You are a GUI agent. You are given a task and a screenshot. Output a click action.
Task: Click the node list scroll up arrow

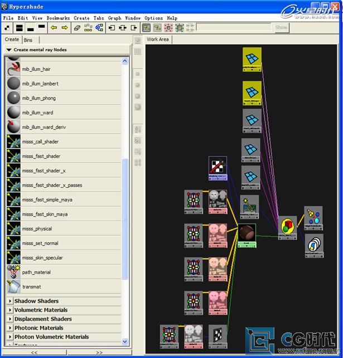pyautogui.click(x=125, y=61)
